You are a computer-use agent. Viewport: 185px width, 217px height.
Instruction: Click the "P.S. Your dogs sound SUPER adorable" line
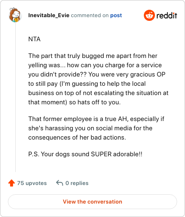click(85, 154)
